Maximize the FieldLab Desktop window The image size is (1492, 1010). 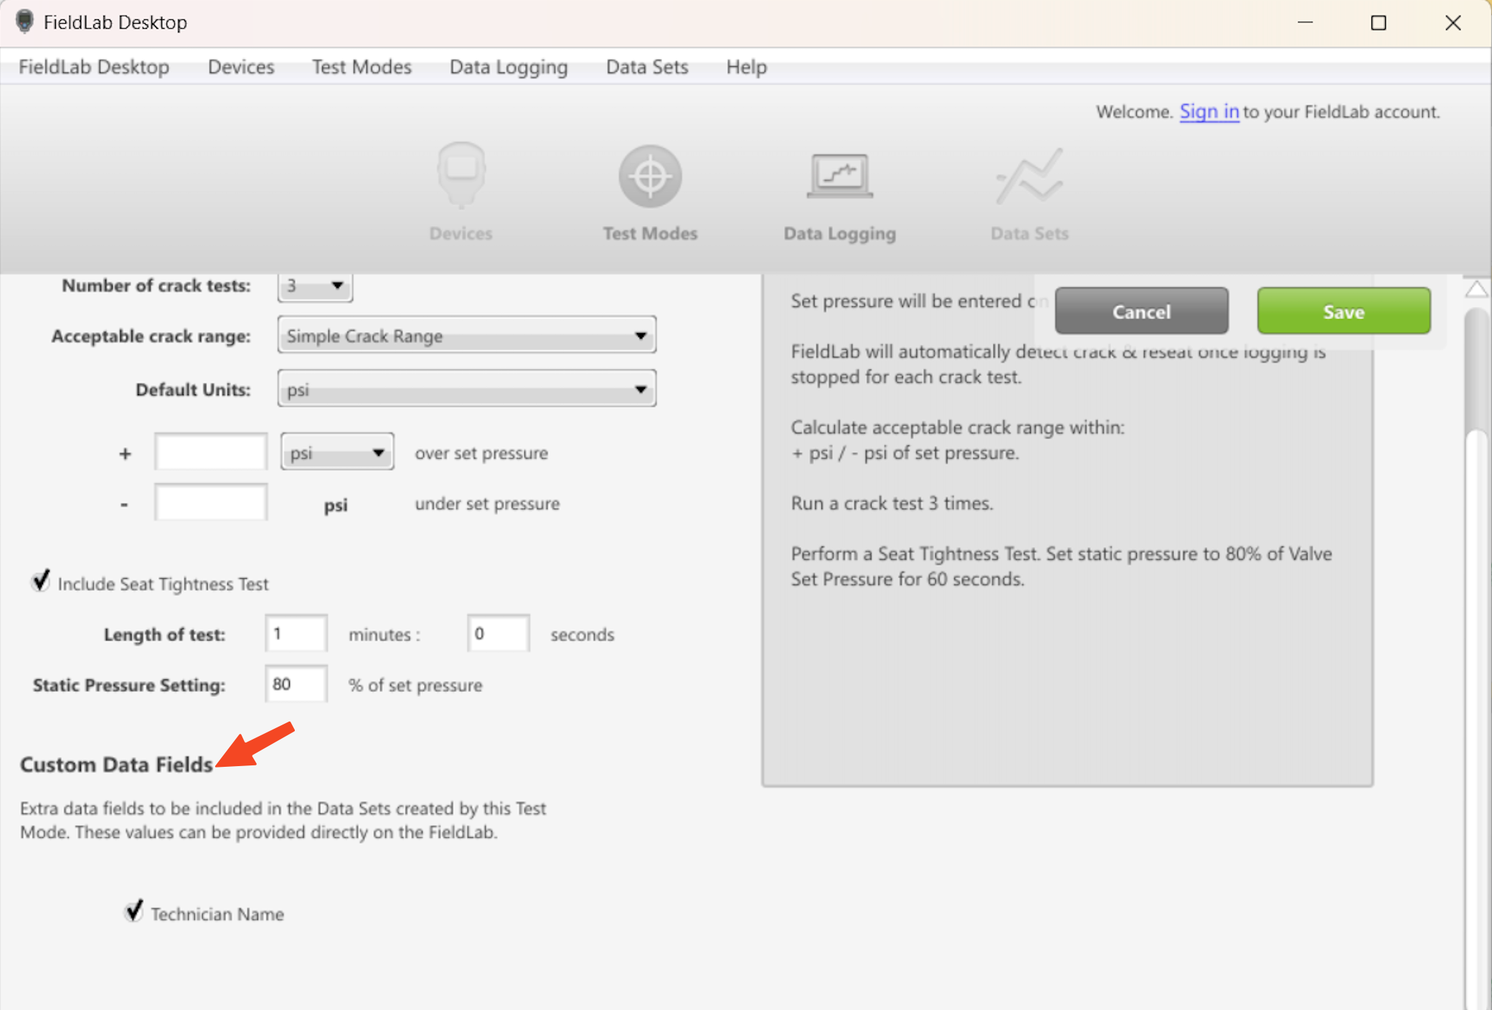1378,22
